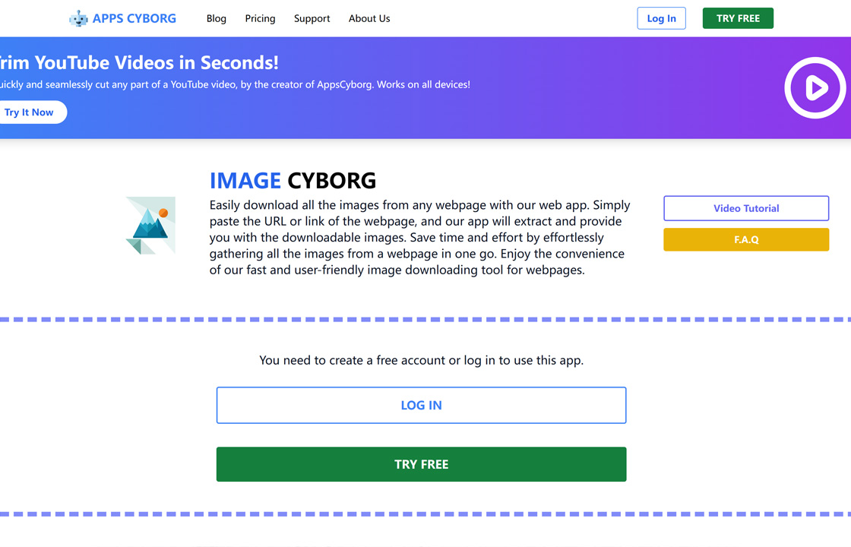Click the Image Cyborg mountain illustration icon
This screenshot has height=547, width=851.
click(150, 226)
